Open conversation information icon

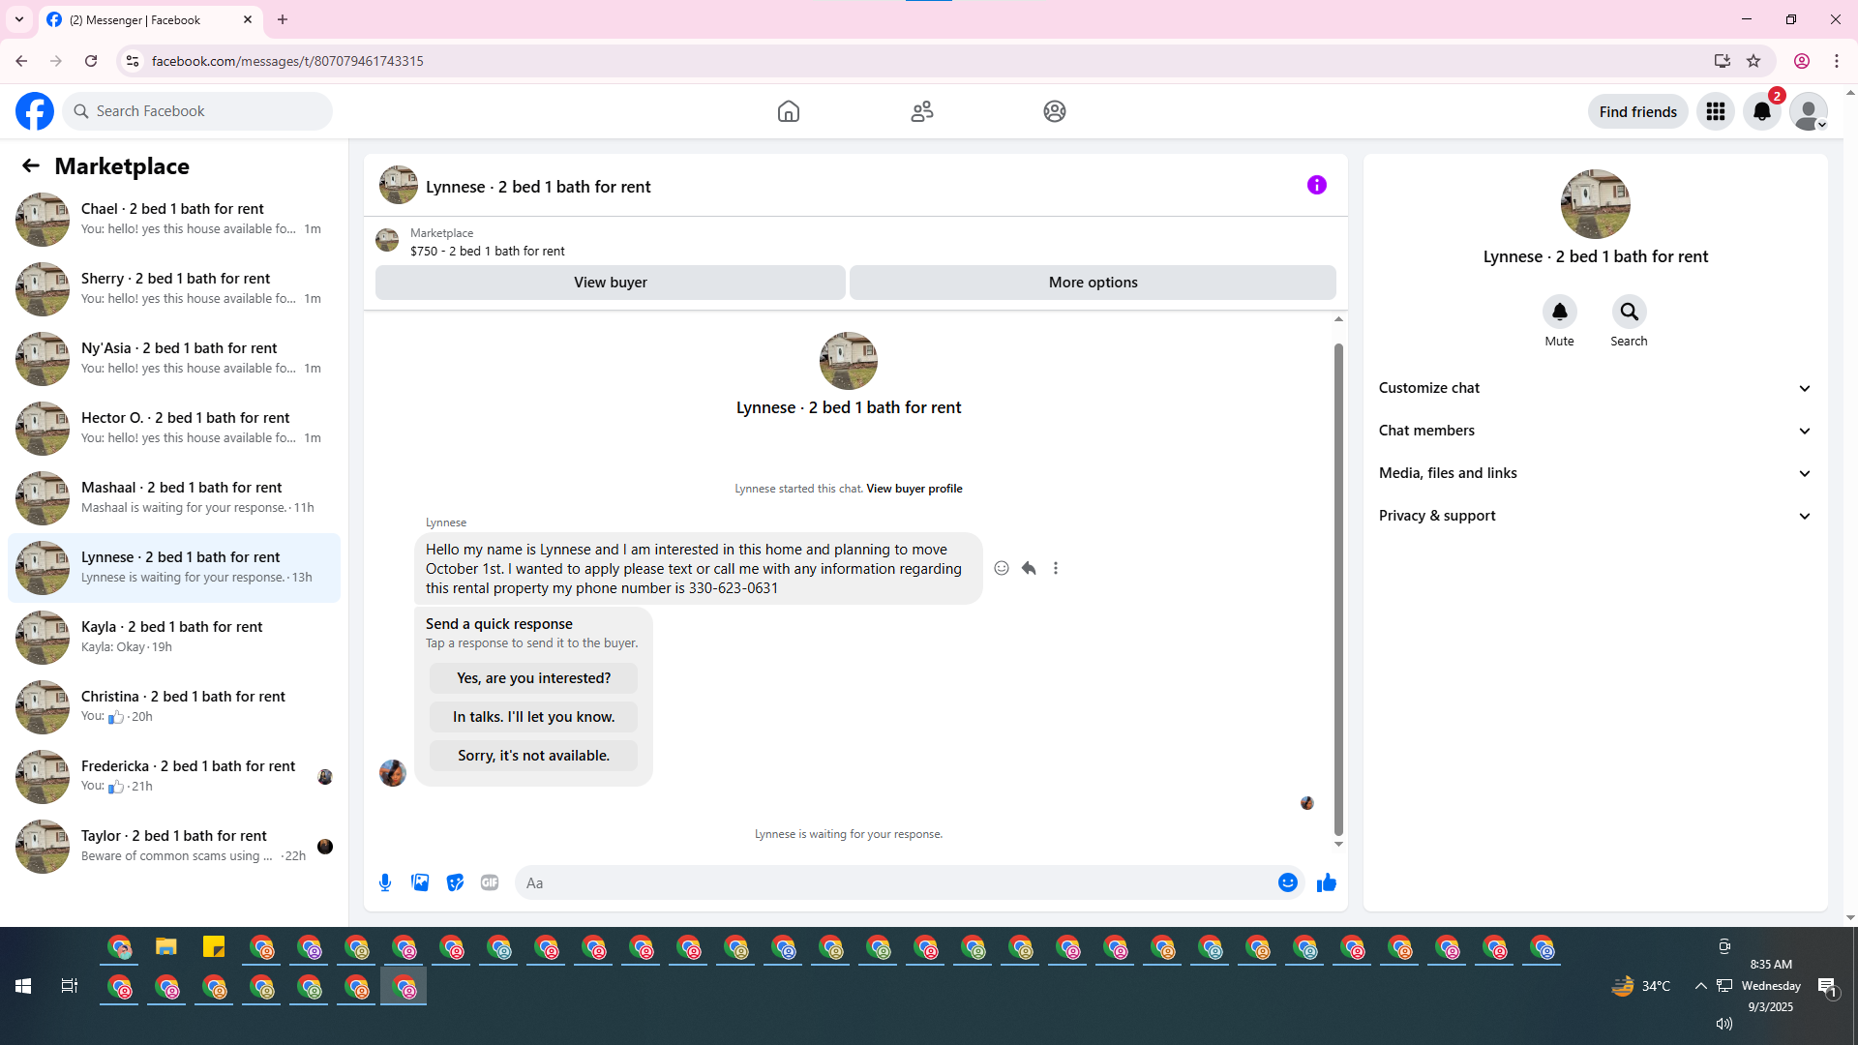(1317, 185)
